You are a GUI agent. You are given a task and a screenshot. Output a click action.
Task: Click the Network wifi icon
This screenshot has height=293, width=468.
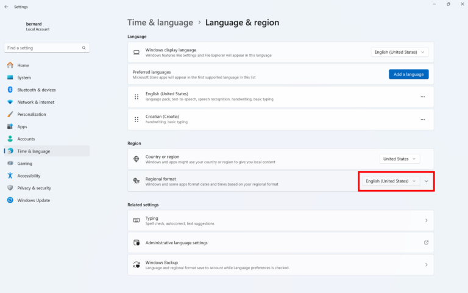coord(10,102)
